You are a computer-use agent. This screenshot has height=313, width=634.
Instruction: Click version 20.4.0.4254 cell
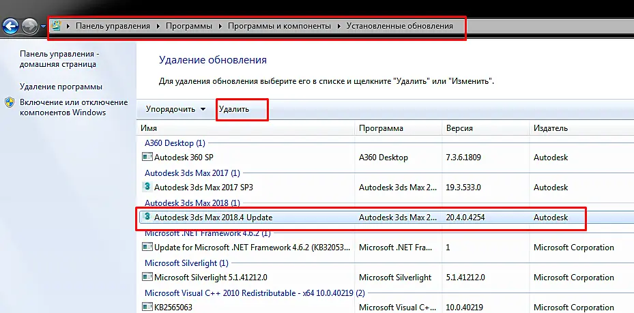coord(465,218)
